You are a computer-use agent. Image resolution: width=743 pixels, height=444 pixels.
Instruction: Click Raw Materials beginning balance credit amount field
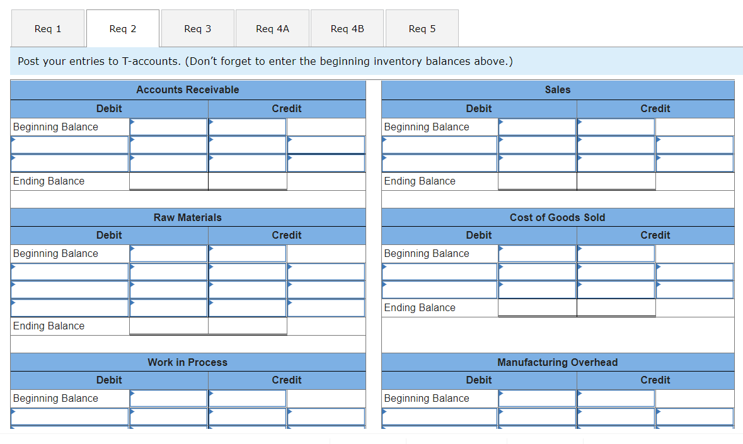point(247,253)
